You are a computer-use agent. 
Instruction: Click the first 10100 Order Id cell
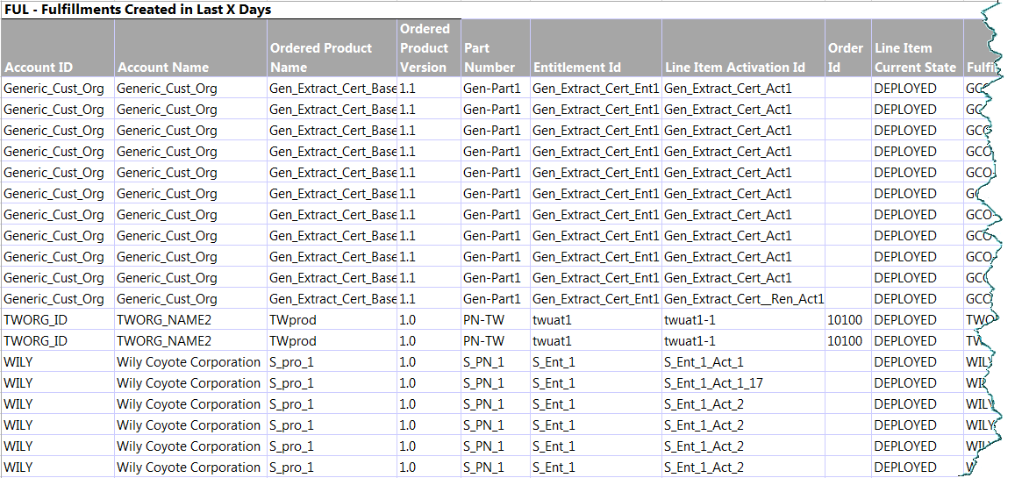pos(845,320)
